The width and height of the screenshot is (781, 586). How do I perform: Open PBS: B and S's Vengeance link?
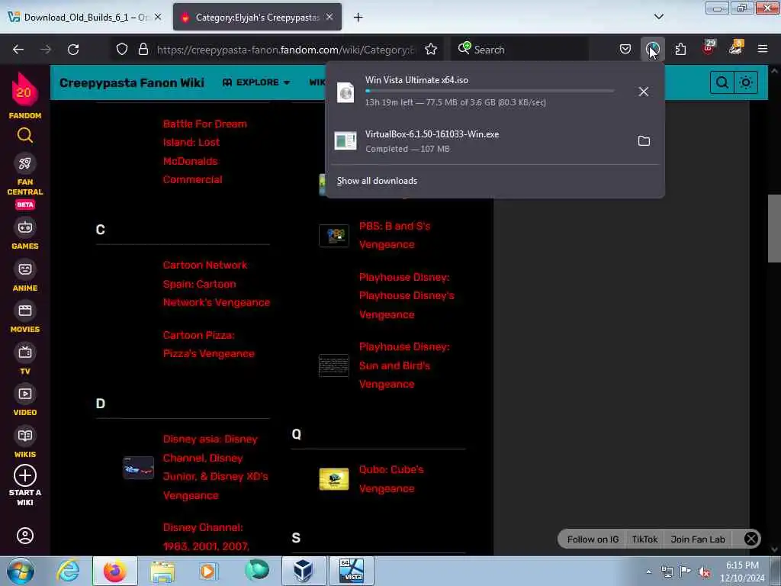tap(394, 235)
